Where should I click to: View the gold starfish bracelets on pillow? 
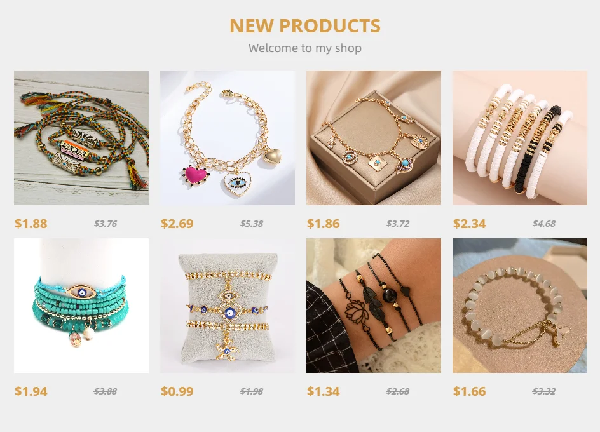(228, 306)
